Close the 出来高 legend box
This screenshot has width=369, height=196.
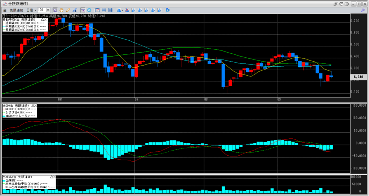pyautogui.click(x=55, y=177)
